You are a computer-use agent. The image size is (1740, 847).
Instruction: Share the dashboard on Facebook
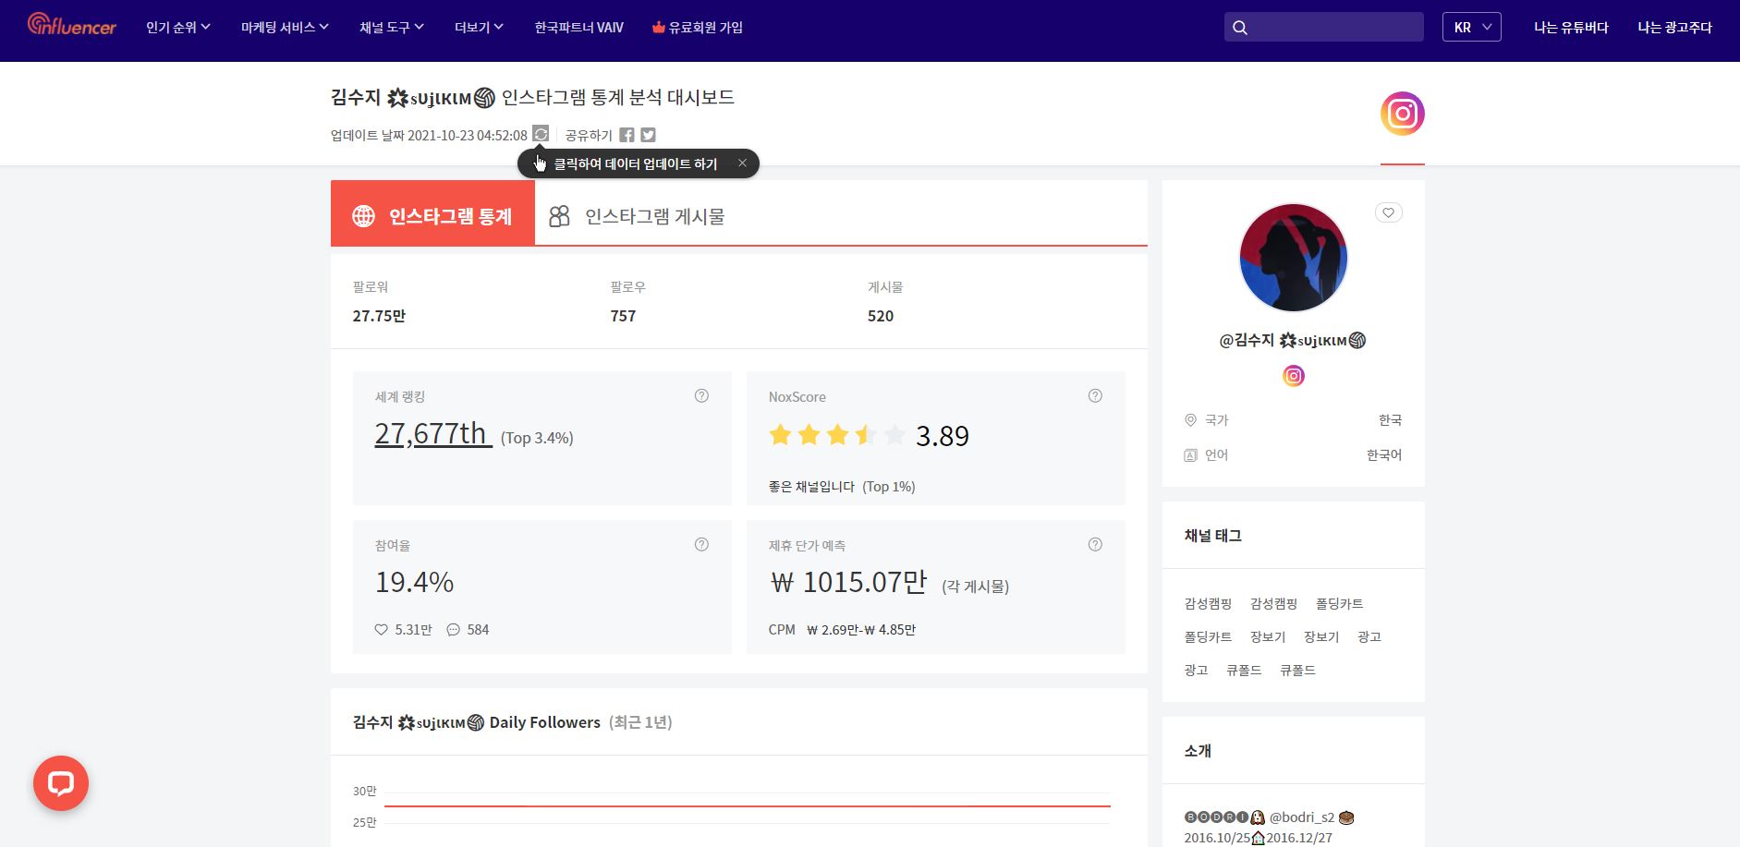pos(627,135)
